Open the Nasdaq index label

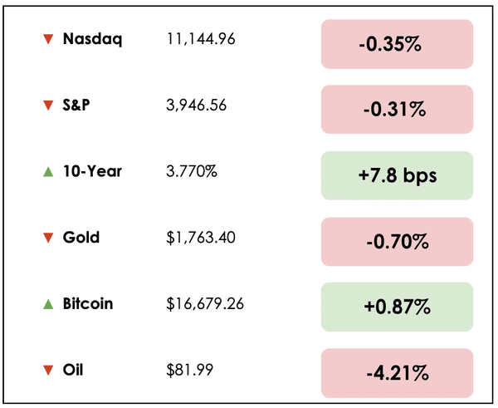(92, 39)
